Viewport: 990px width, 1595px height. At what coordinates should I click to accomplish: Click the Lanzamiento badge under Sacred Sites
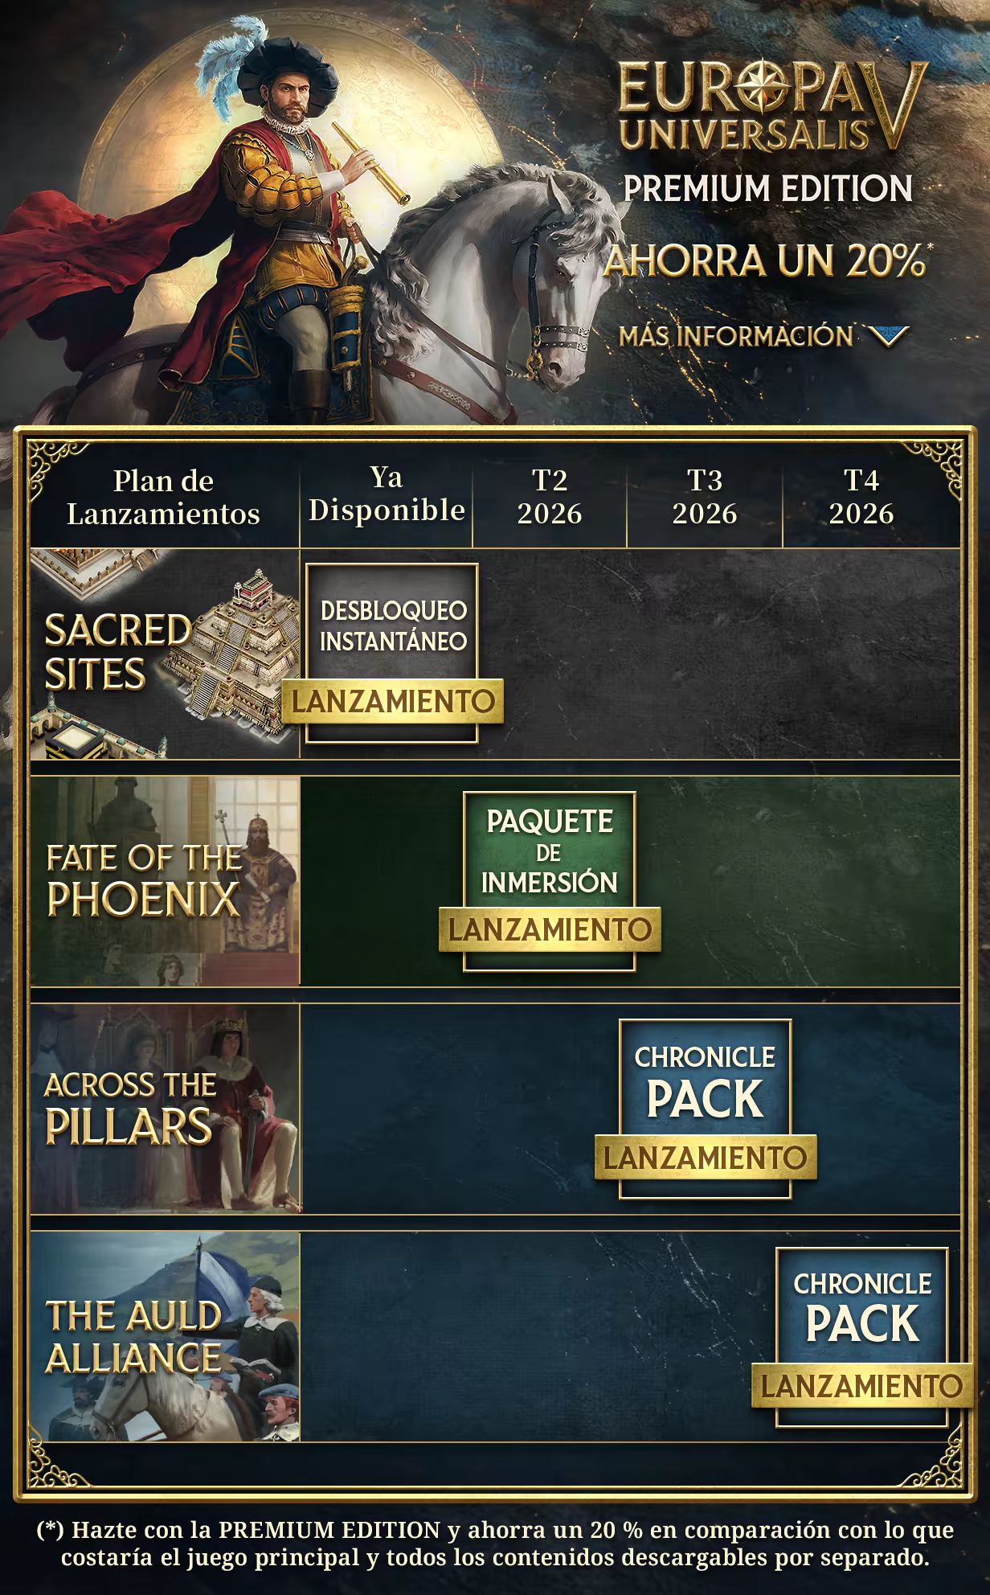coord(392,701)
